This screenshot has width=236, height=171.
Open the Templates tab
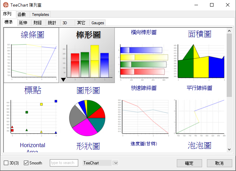tap(40, 15)
